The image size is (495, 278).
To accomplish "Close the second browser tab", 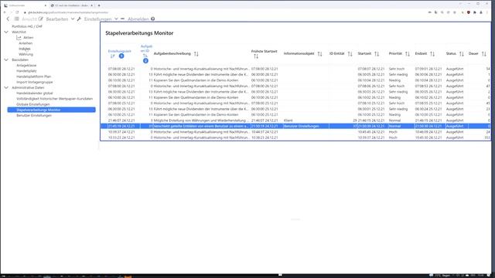I will (x=91, y=5).
